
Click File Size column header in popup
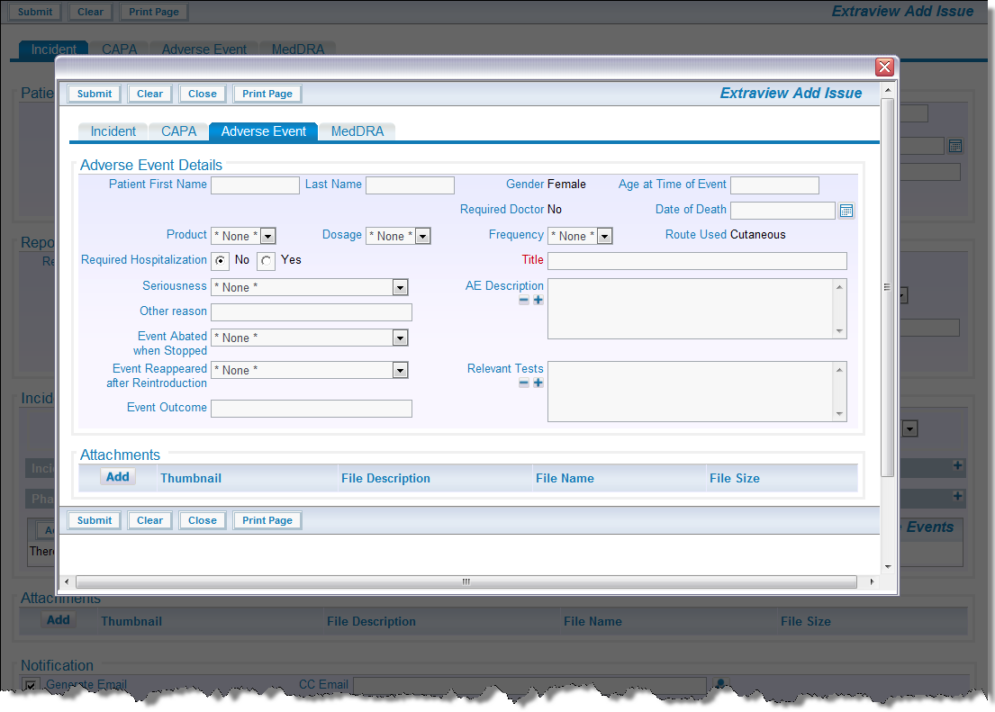734,479
